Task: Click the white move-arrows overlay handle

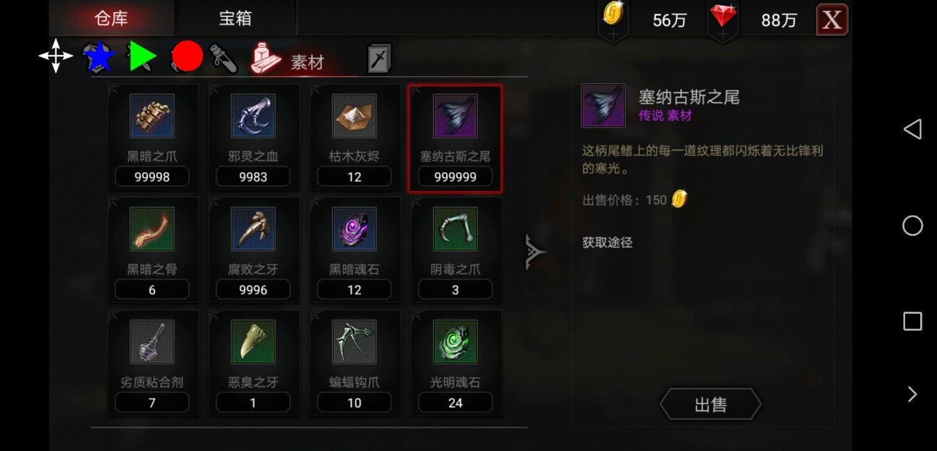Action: 56,56
